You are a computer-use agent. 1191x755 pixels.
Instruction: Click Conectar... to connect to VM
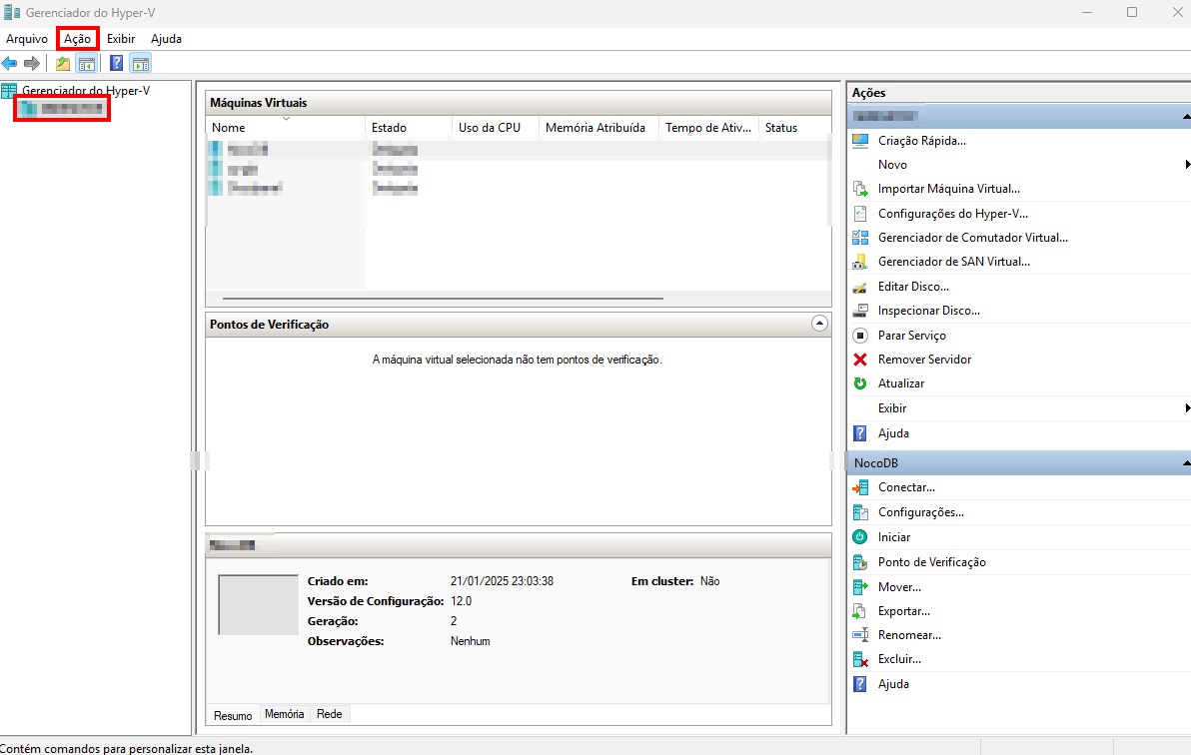coord(905,487)
